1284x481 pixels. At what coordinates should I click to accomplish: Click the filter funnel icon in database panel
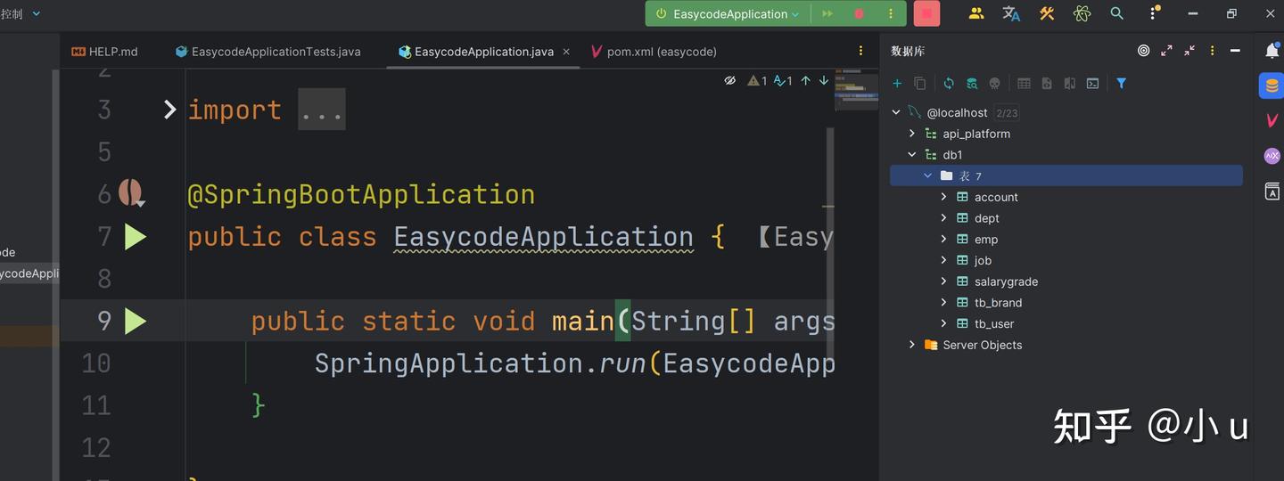click(1122, 83)
